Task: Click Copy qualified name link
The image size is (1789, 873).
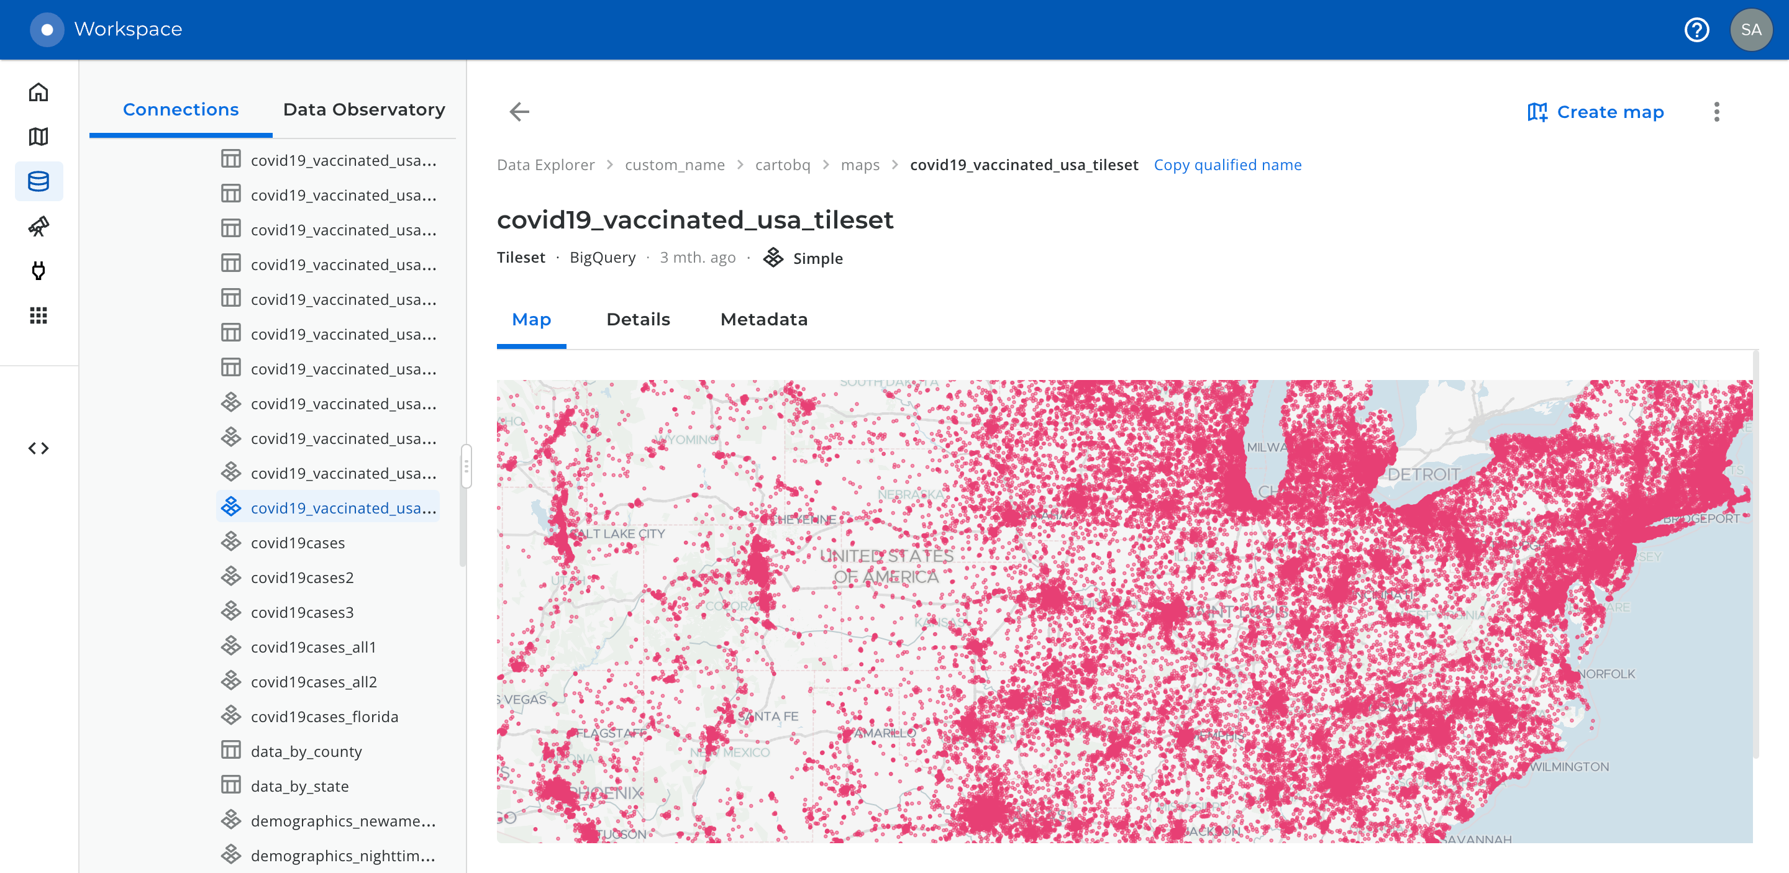Action: pos(1227,165)
